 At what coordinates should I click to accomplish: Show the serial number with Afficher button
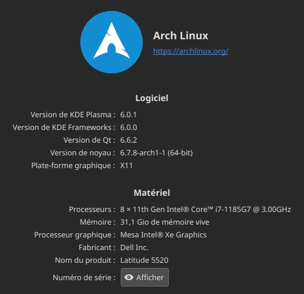pyautogui.click(x=144, y=277)
